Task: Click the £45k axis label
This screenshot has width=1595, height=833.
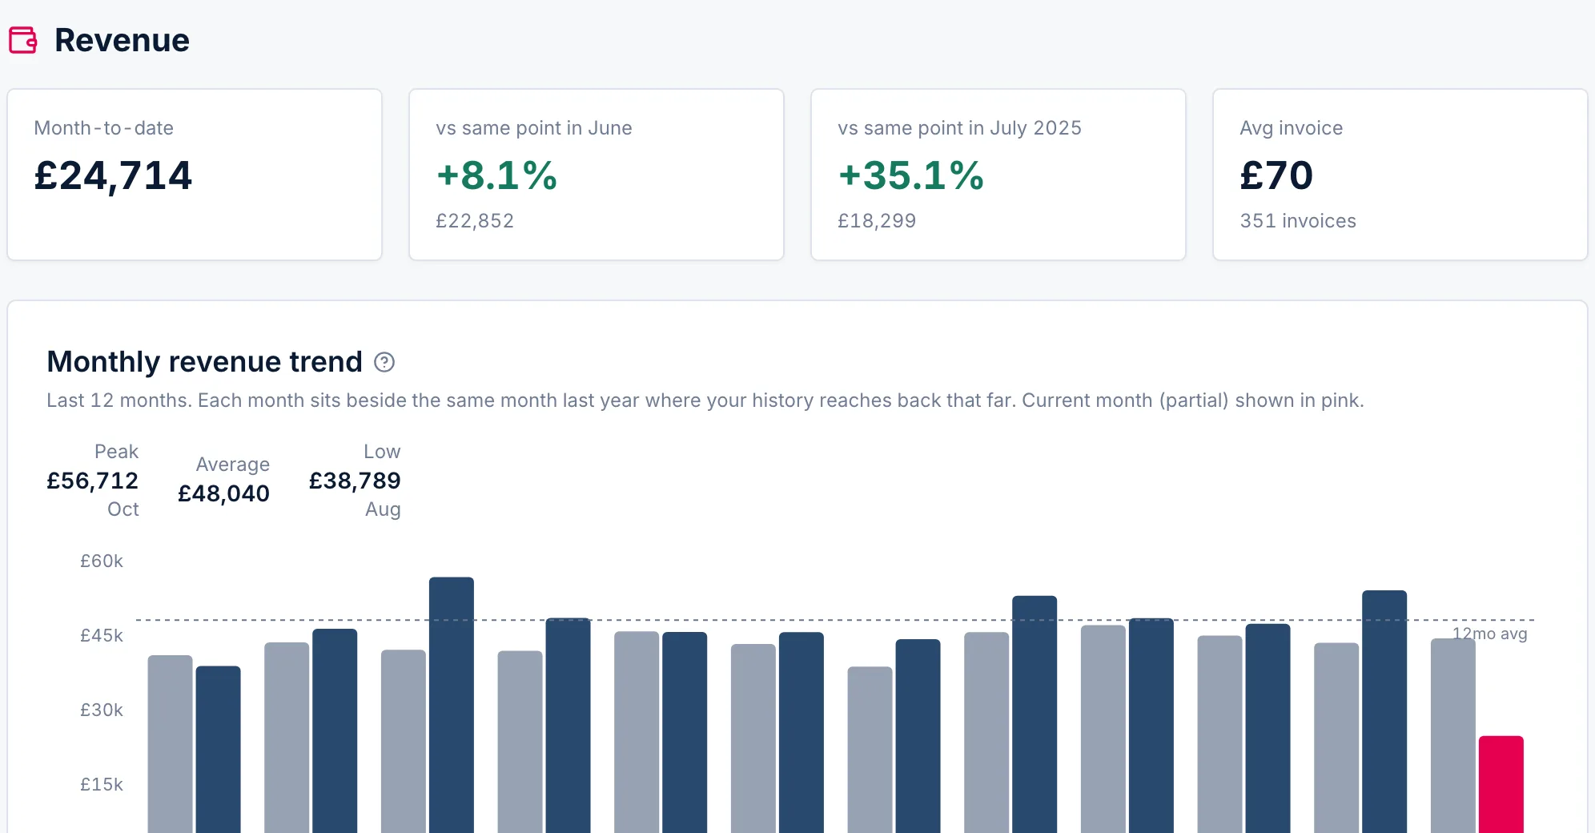Action: click(102, 636)
